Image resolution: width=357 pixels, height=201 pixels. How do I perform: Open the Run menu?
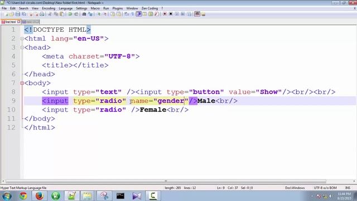point(106,8)
